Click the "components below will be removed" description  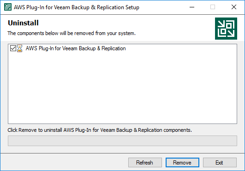click(72, 33)
